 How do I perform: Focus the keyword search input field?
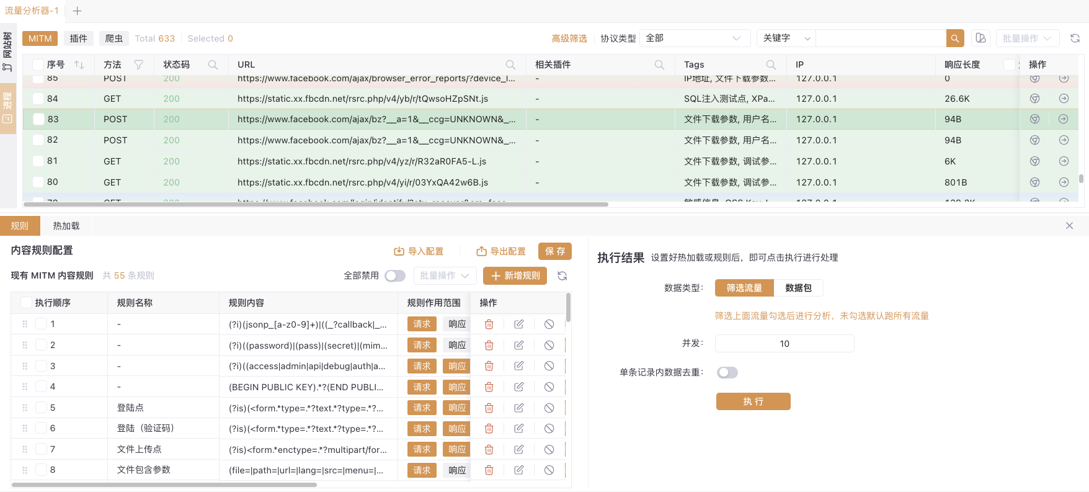[881, 38]
